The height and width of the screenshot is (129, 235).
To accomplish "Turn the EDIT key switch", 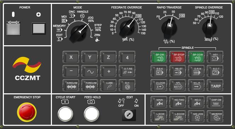I will pos(129,115).
